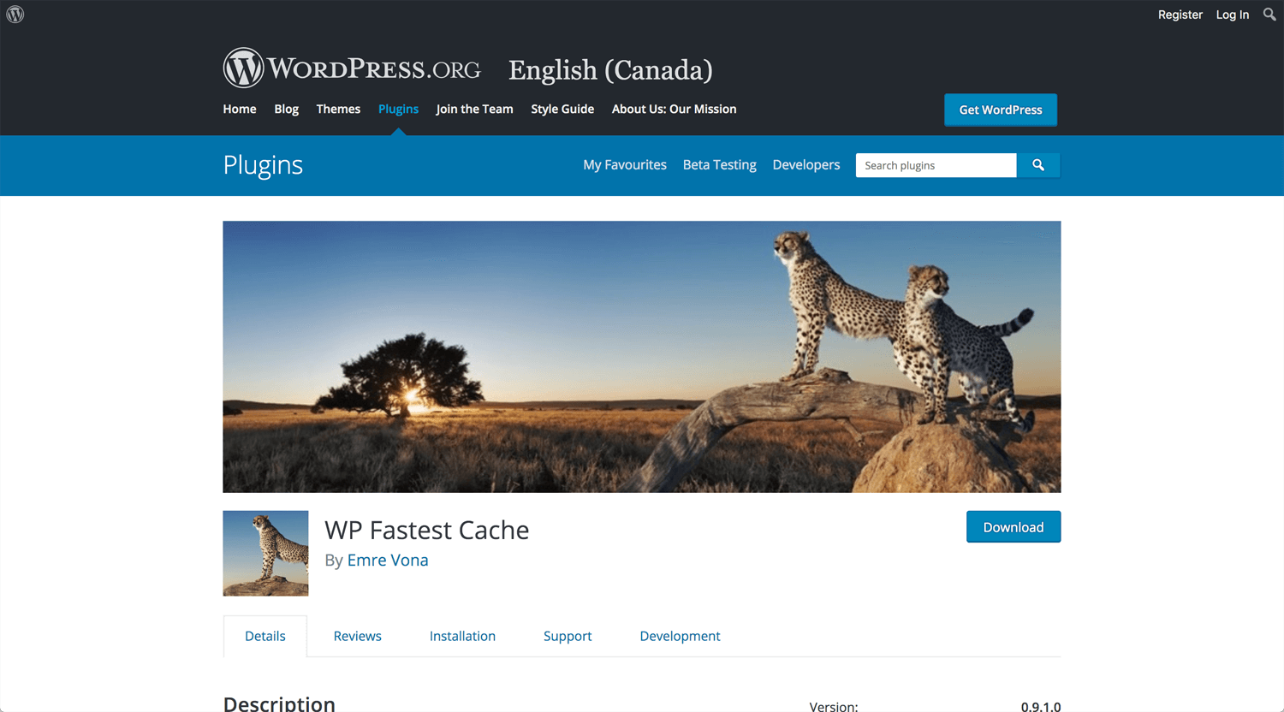Open About Us: Our Mission
The width and height of the screenshot is (1284, 712).
[674, 109]
